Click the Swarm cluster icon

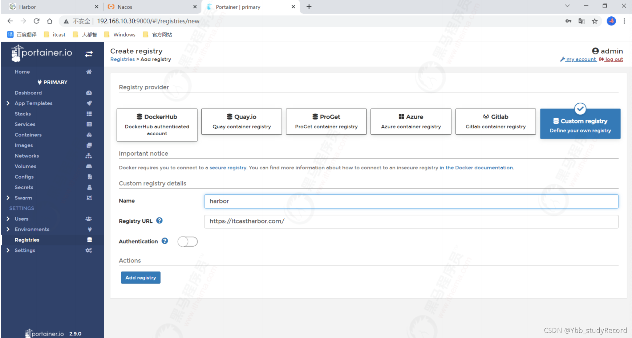[x=89, y=198]
